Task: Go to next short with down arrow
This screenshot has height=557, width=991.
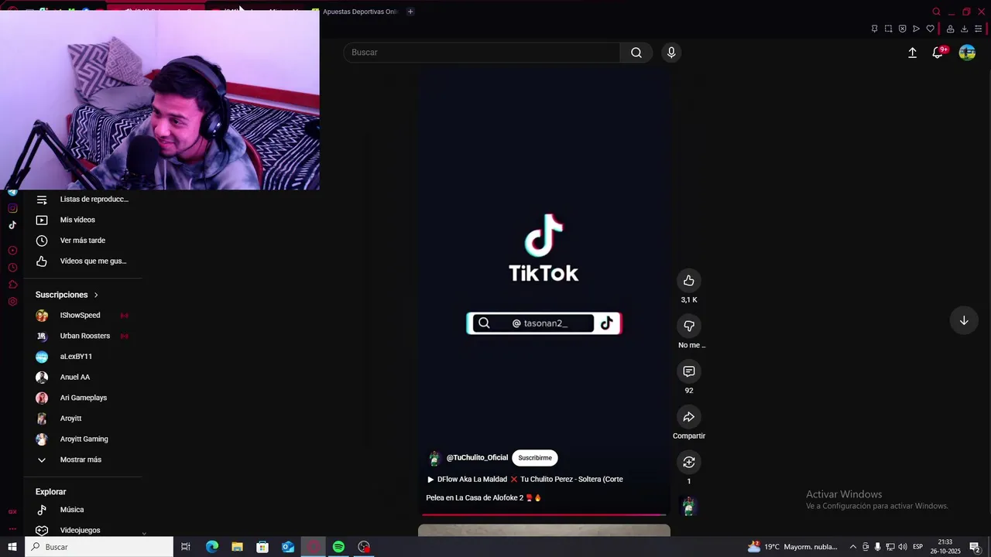Action: [x=964, y=320]
